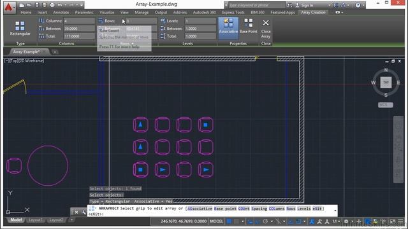Click the Workspace switching gear icon
The height and width of the screenshot is (229, 408).
pos(346,221)
